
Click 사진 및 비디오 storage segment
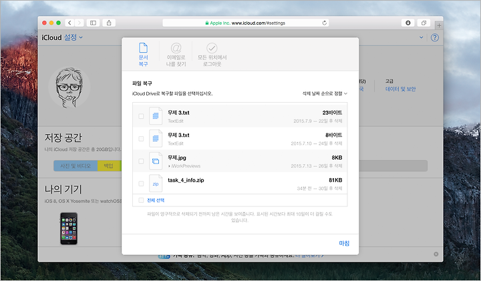tap(75, 166)
